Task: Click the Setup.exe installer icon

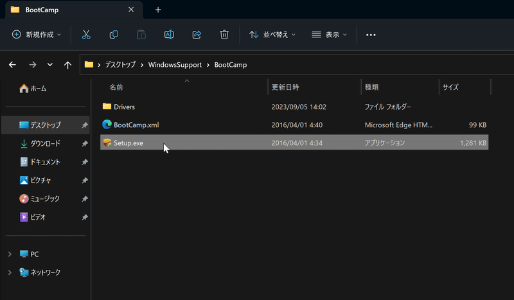Action: click(107, 143)
